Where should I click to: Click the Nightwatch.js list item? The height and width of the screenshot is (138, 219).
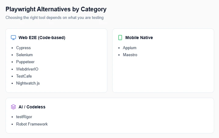point(28,83)
